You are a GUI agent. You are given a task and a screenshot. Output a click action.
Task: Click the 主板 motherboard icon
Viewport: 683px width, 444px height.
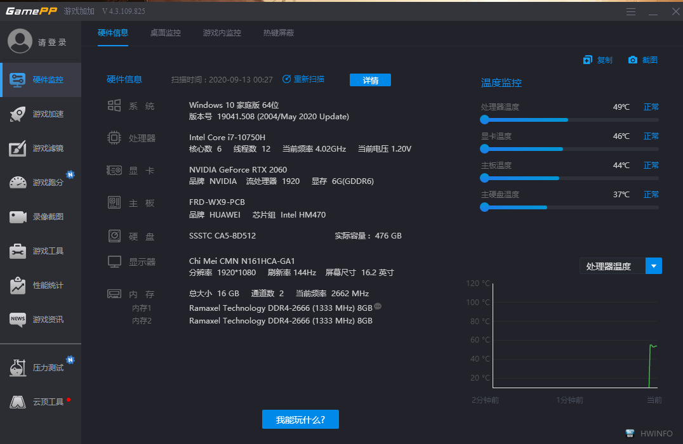click(114, 202)
